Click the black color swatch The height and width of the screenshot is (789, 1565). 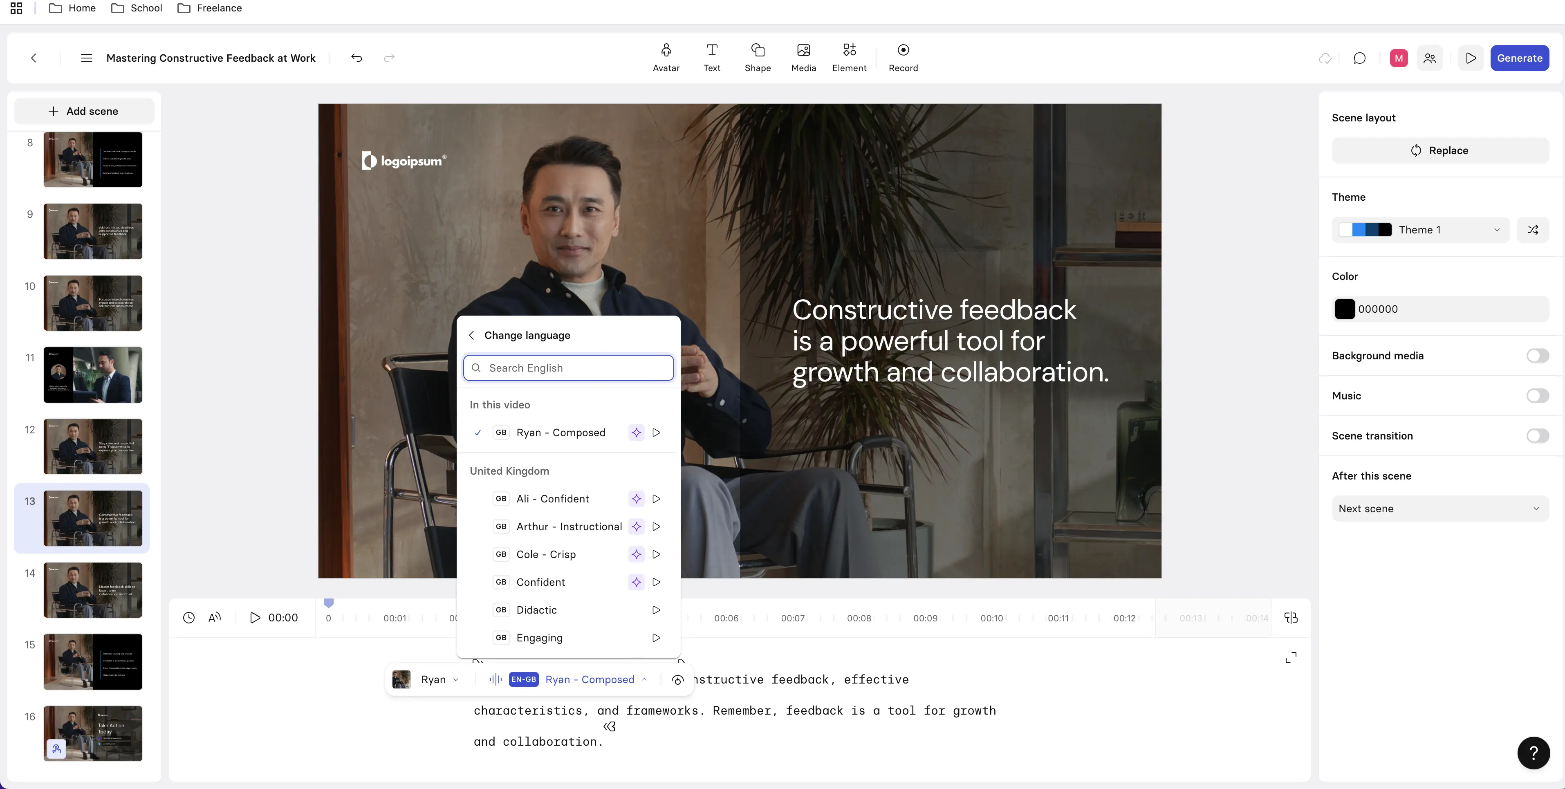(1345, 309)
